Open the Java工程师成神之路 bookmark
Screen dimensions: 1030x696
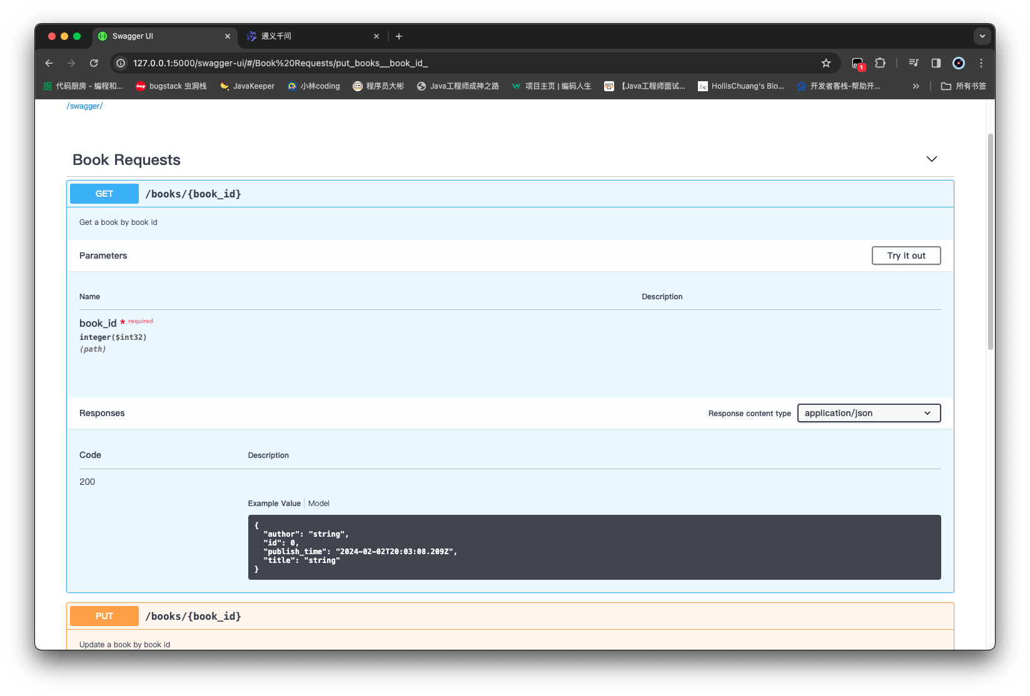point(458,86)
